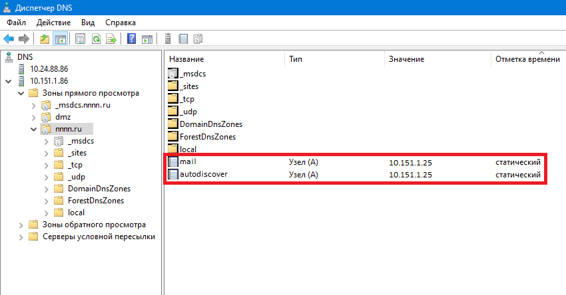Open Help with the question mark icon
Viewport: 566px width, 295px height.
click(131, 39)
